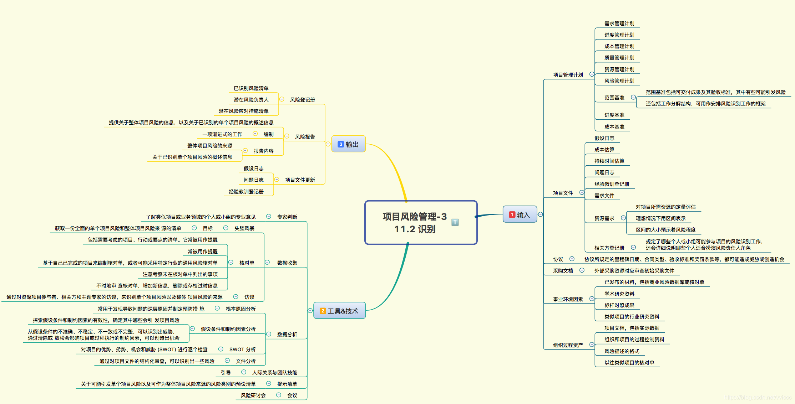This screenshot has height=404, width=795.
Task: Collapse the 输出 branch toggle
Action: click(x=328, y=144)
